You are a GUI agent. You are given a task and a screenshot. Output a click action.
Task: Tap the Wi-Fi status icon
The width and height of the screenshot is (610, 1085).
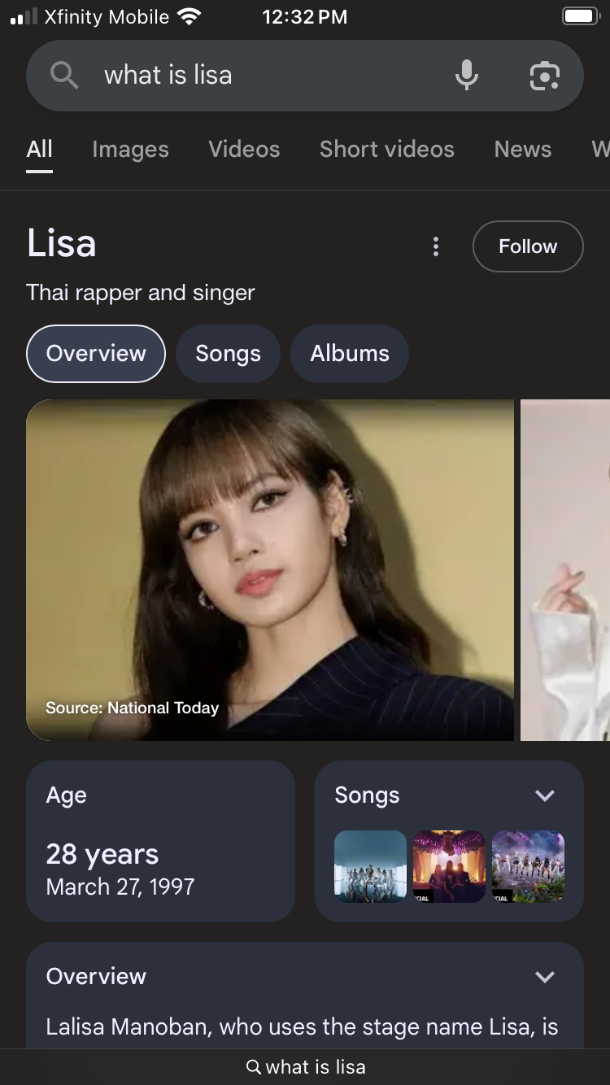coord(189,16)
